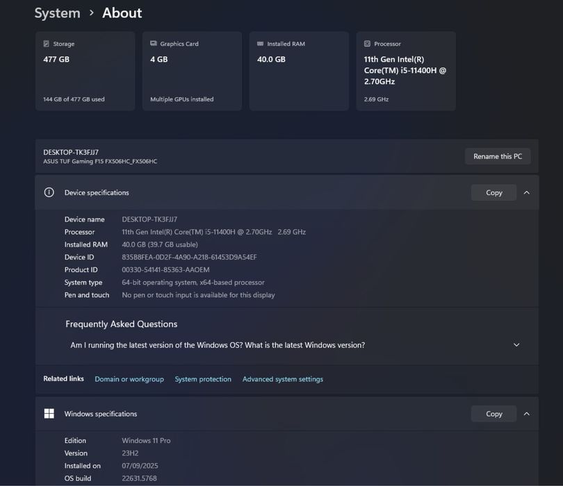This screenshot has width=563, height=486.
Task: Select the Installed on date 07/09/2025
Action: pos(140,466)
